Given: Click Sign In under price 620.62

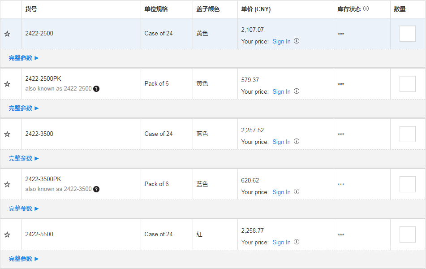Looking at the screenshot, I should (x=281, y=192).
